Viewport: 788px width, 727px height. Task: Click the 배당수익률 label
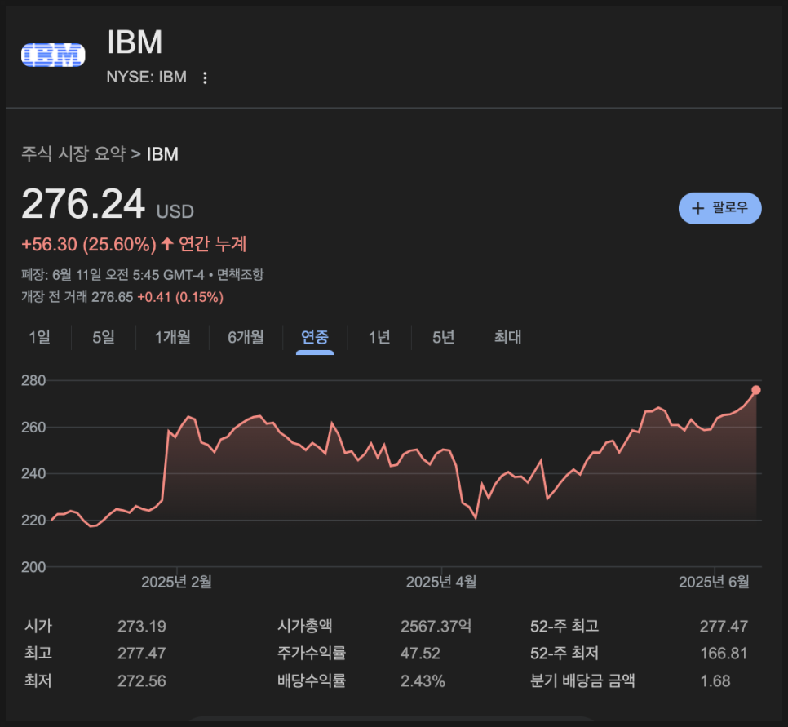(312, 681)
